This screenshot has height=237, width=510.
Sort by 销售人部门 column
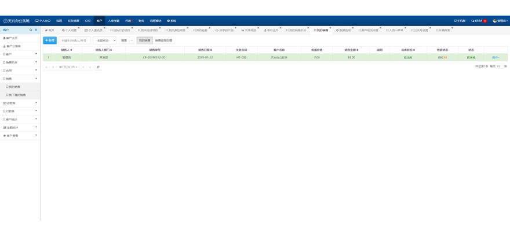104,50
